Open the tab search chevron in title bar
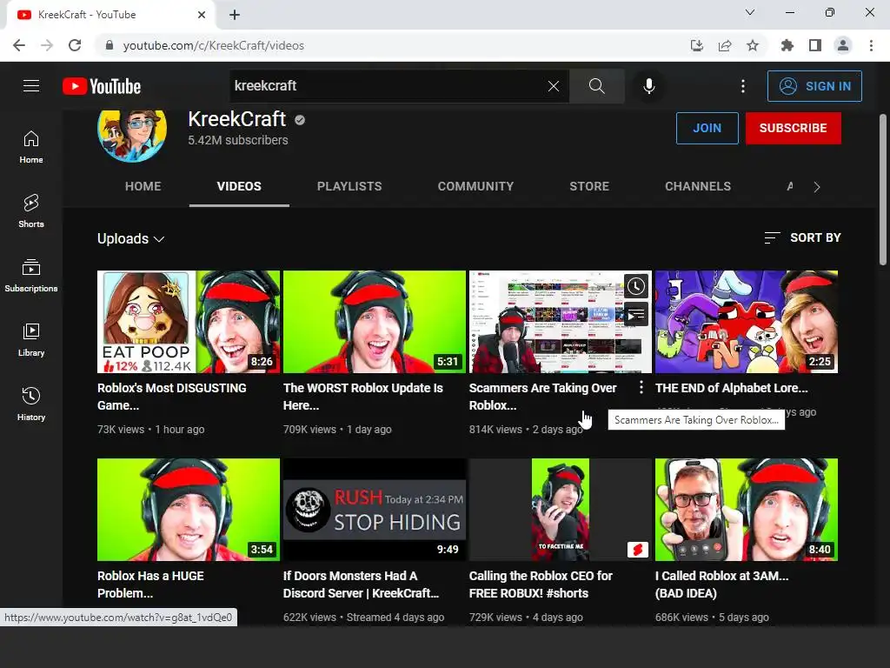The height and width of the screenshot is (668, 890). tap(750, 12)
